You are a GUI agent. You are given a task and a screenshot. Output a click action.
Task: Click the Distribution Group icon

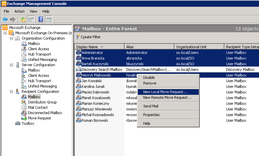coord(24,102)
